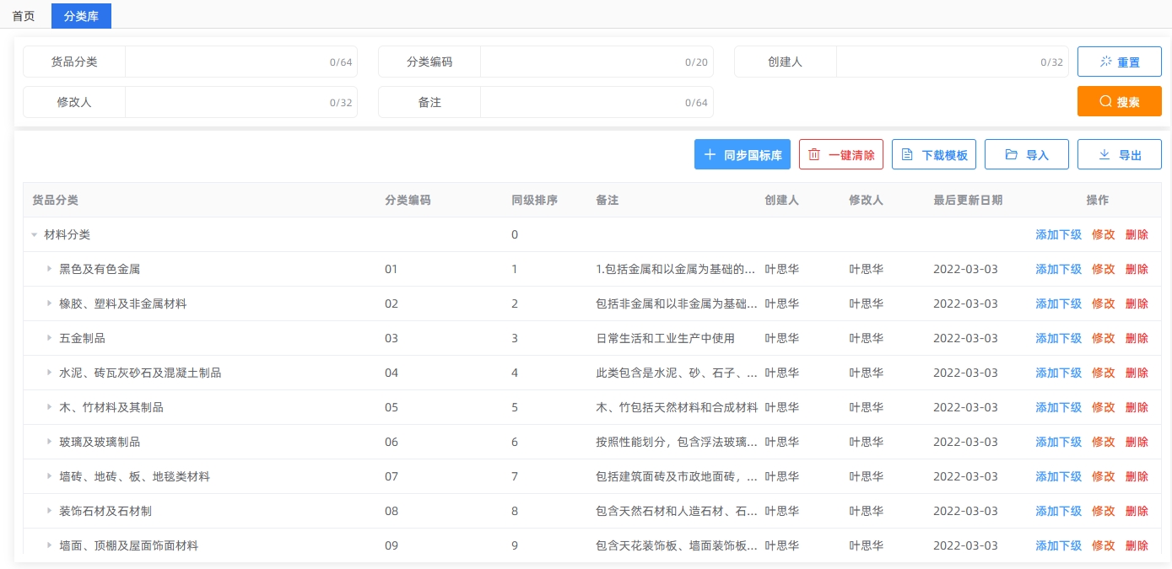Expand the 装饰石材及石材制 row
1172x569 pixels.
click(50, 512)
